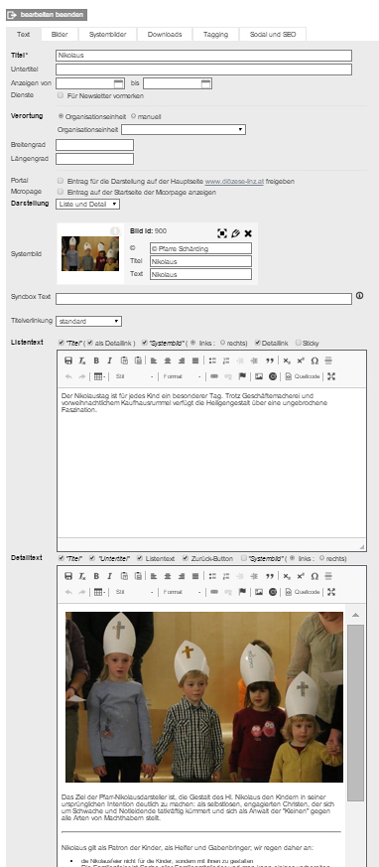Image resolution: width=379 pixels, height=867 pixels.
Task: Open the Organisationseinheit dropdown
Action: click(x=184, y=129)
